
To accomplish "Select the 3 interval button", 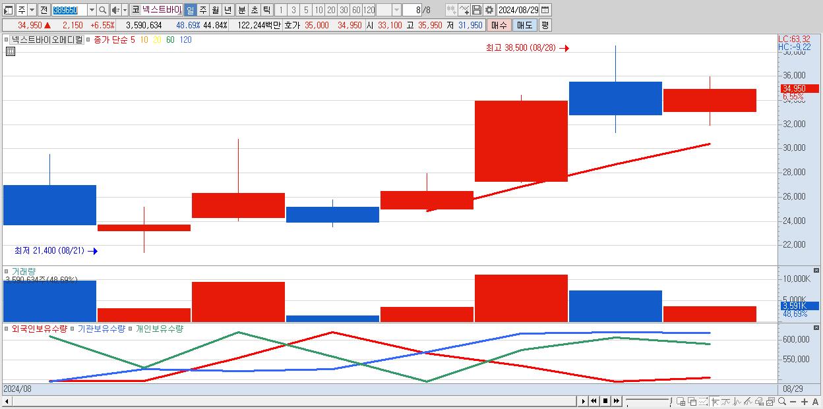I will [293, 10].
